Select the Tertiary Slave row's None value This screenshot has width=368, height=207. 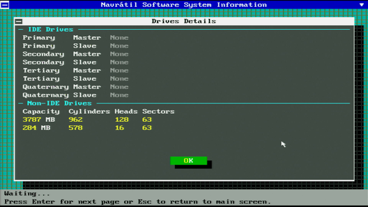[119, 79]
